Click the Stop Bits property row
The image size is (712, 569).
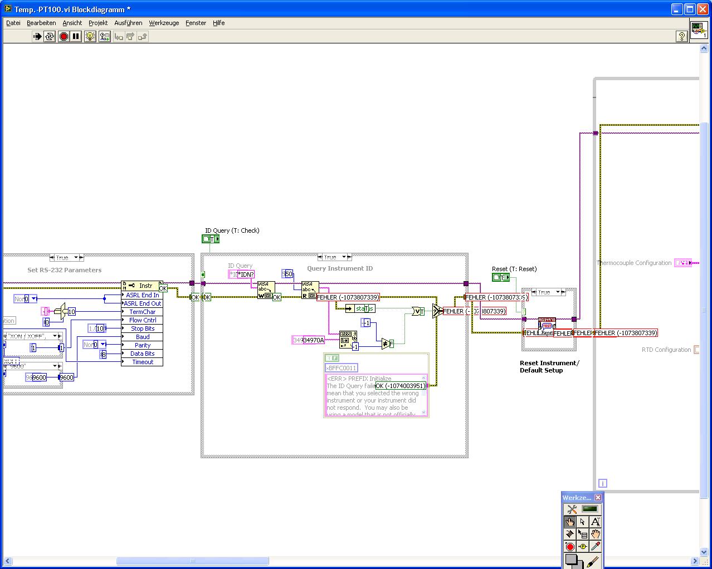142,328
